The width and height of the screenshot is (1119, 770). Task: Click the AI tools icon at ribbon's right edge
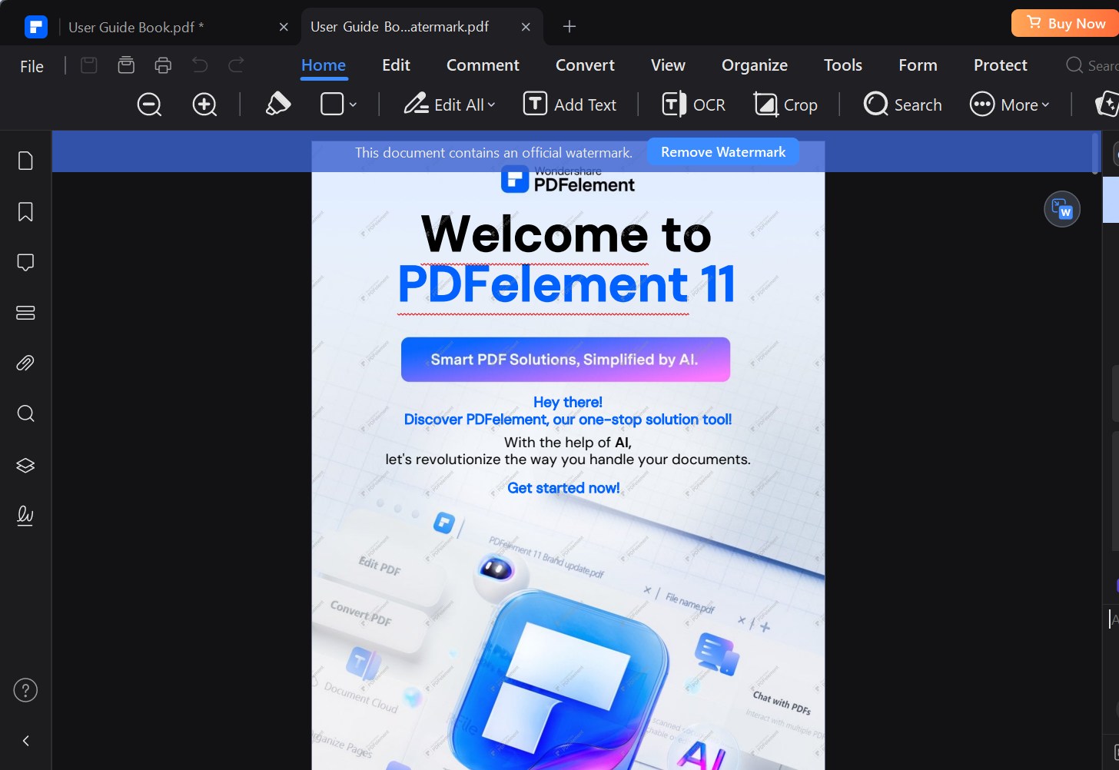tap(1107, 105)
